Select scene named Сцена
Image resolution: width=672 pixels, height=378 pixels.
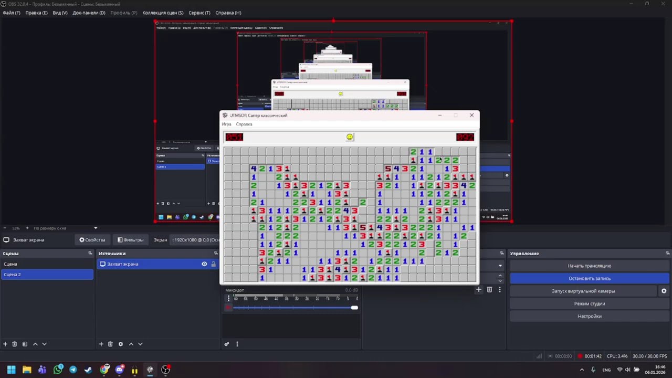(47, 264)
